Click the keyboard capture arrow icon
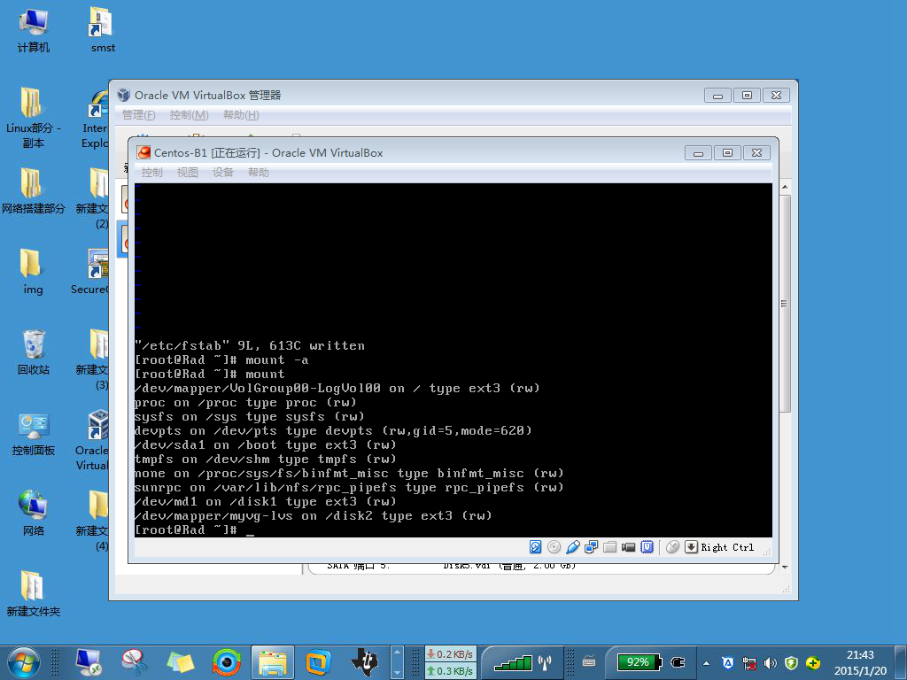 click(691, 547)
